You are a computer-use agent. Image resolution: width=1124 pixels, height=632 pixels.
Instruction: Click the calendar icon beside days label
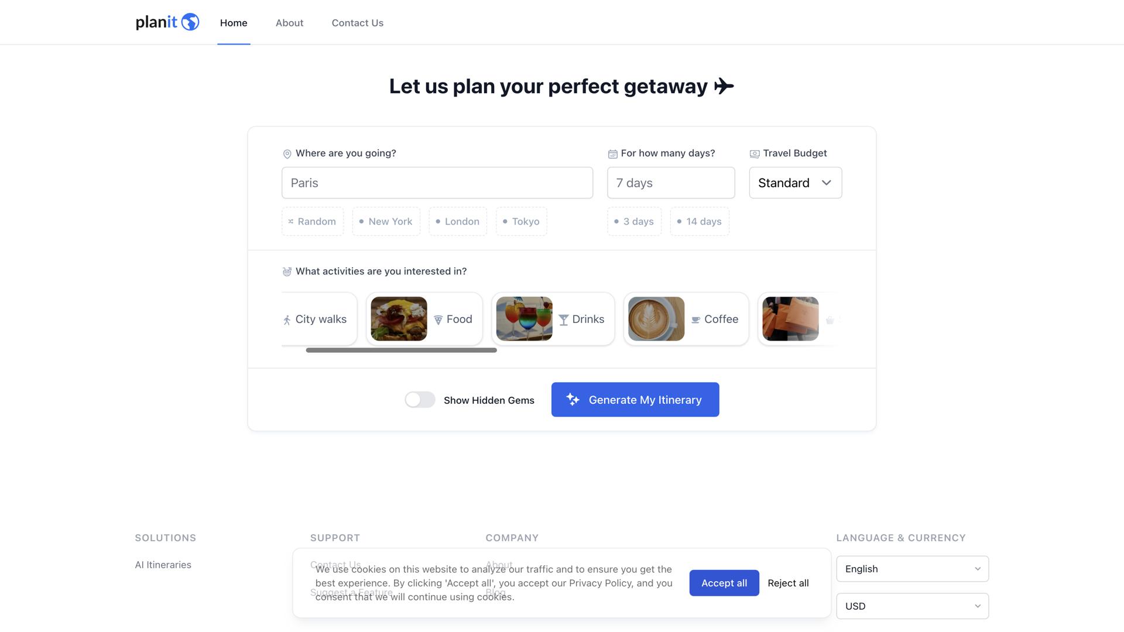point(612,154)
